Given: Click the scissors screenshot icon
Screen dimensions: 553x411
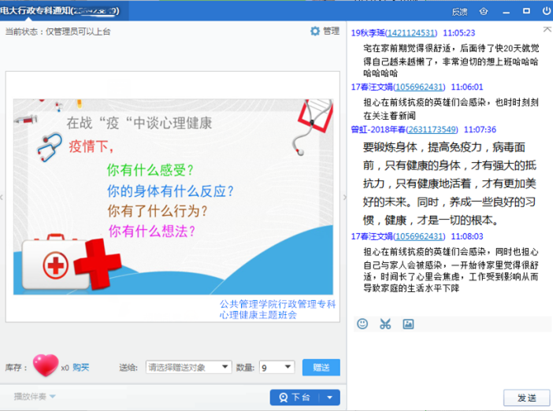Looking at the screenshot, I should point(385,324).
